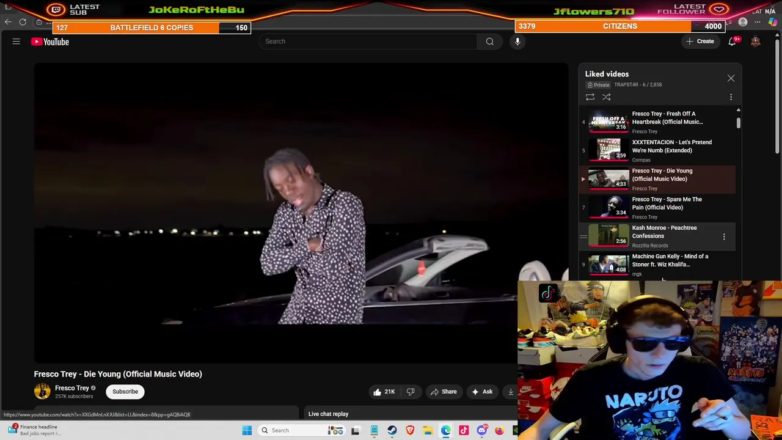Play Fresco Trey - Fresh Off A Heartbreak

tap(657, 121)
